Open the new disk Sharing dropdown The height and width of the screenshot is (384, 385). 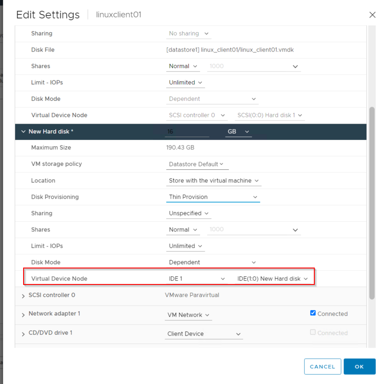(x=188, y=213)
